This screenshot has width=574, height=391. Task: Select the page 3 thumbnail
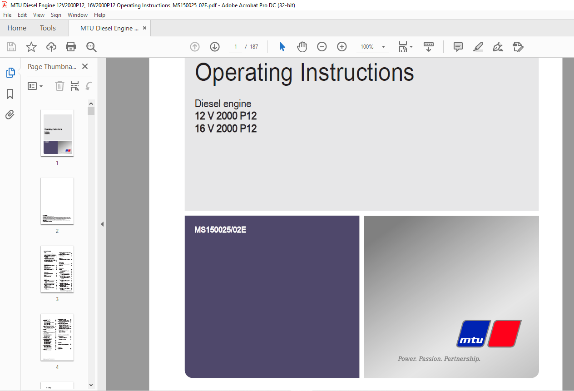click(x=57, y=269)
